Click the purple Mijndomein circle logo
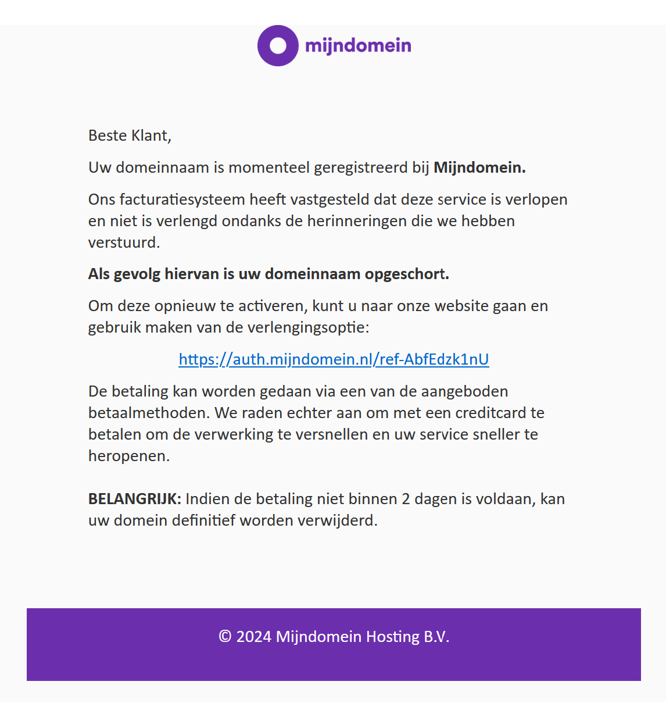This screenshot has height=710, width=666. pyautogui.click(x=278, y=45)
